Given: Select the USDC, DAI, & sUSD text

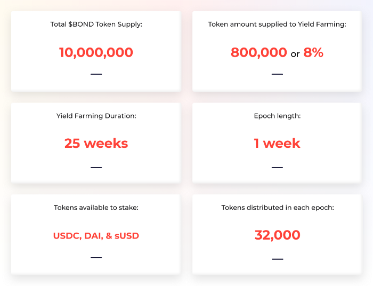Looking at the screenshot, I should click(x=96, y=236).
